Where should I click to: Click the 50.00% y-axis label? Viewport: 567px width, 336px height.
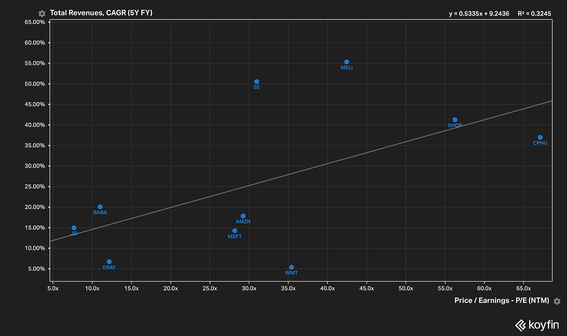click(35, 84)
